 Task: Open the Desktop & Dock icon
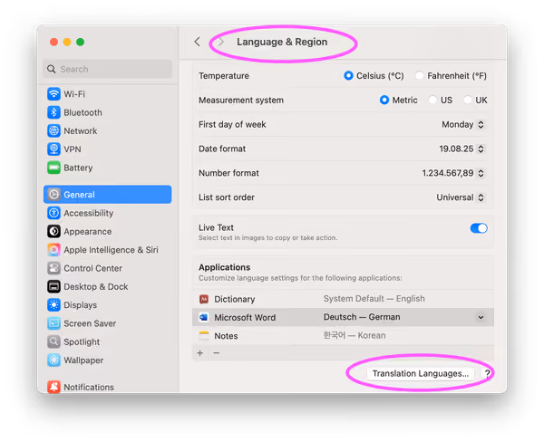pos(53,286)
